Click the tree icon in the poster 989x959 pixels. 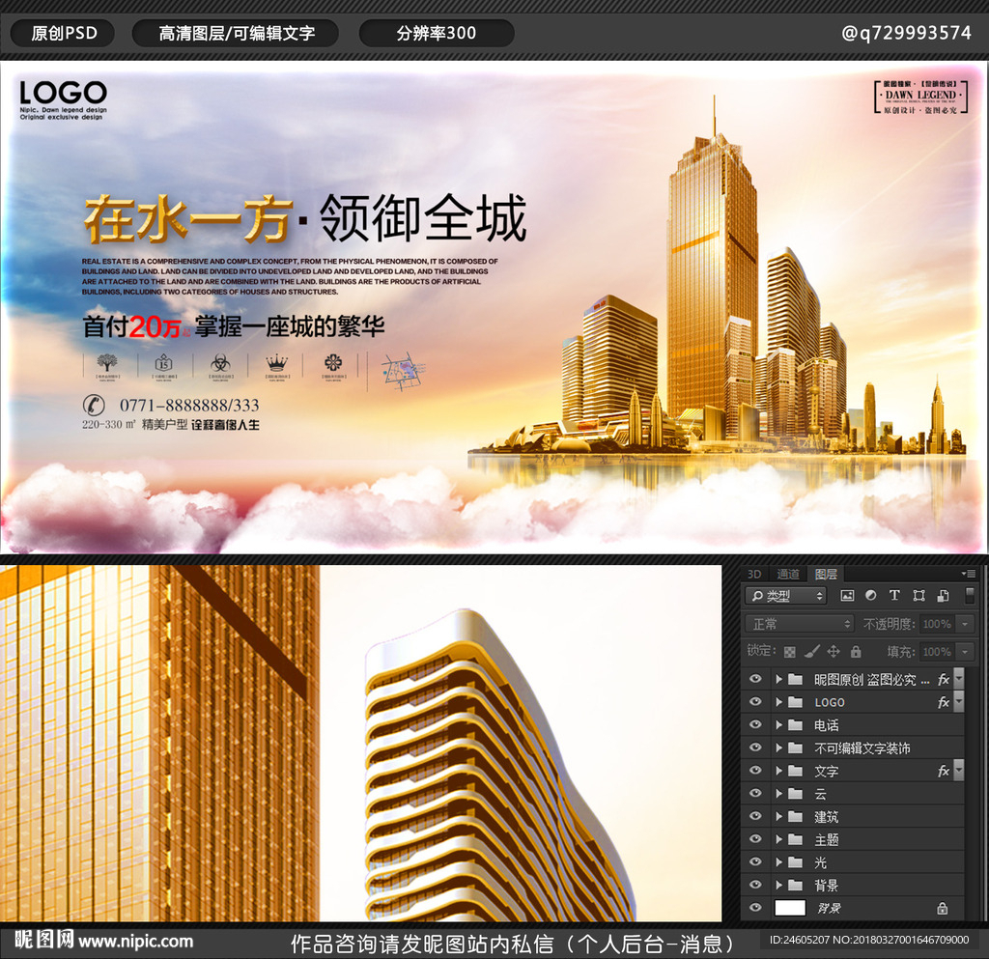(107, 363)
